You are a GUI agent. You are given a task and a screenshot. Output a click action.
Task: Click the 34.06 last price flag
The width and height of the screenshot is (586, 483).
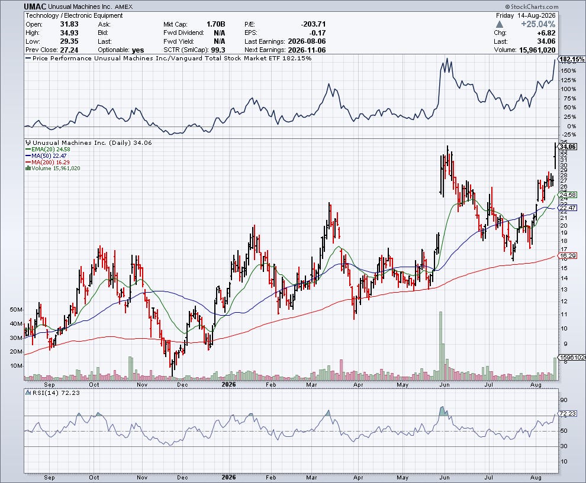567,147
